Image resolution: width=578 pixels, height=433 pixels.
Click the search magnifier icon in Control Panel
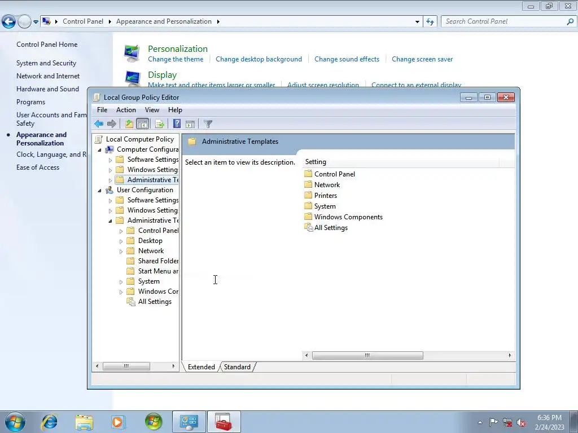(x=570, y=22)
